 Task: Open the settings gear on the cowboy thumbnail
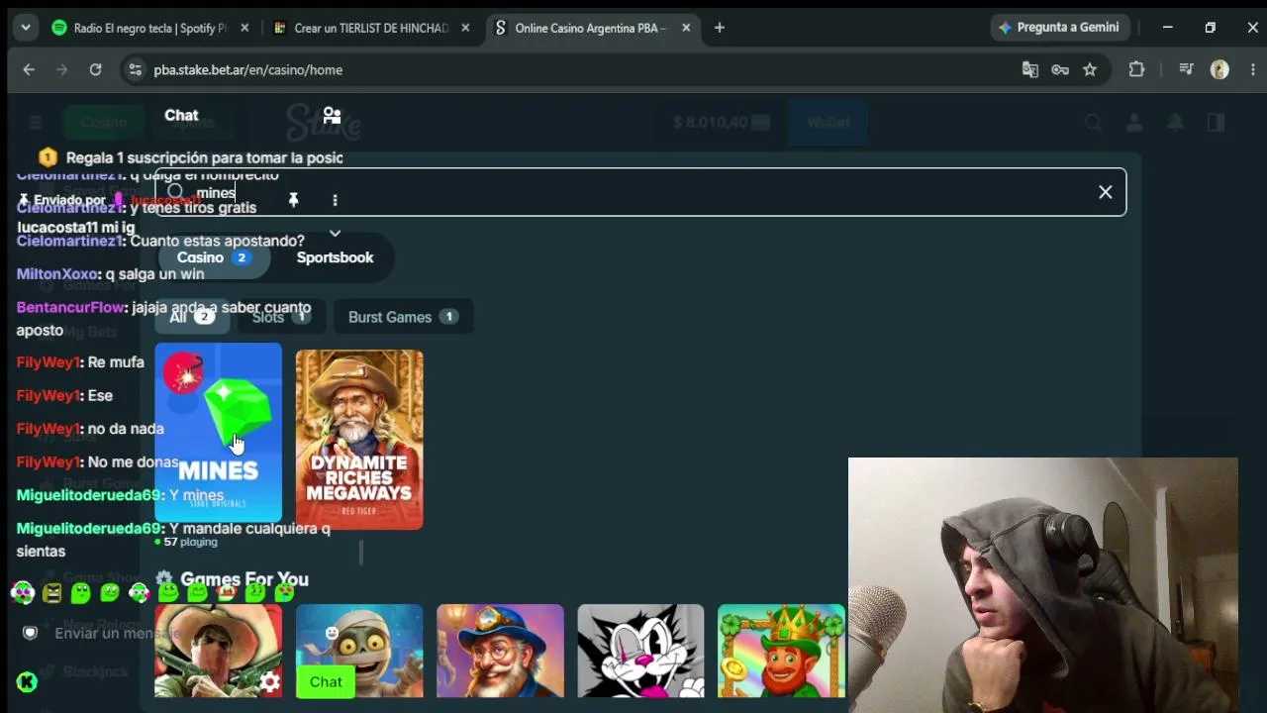tap(270, 681)
